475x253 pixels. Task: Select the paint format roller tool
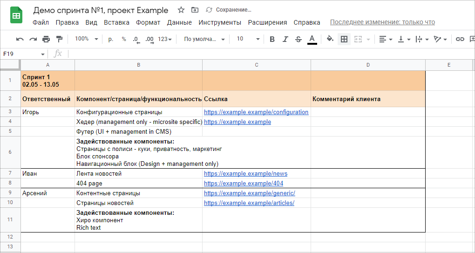click(59, 39)
